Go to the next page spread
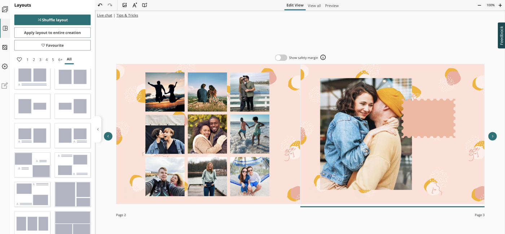The image size is (505, 234). pyautogui.click(x=492, y=136)
